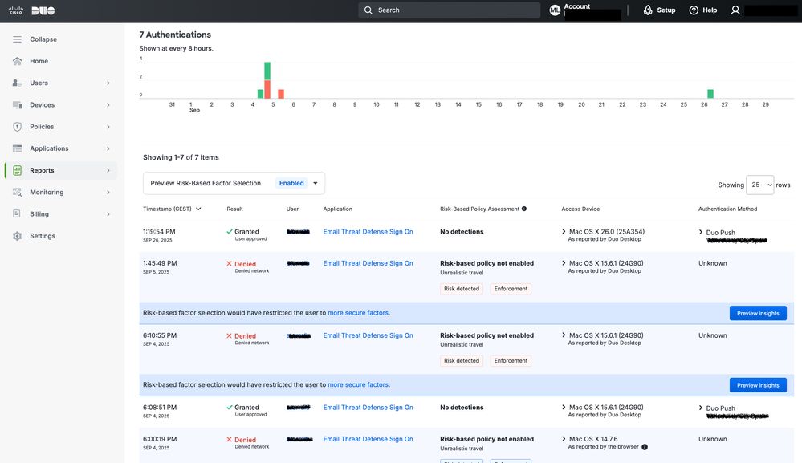Image resolution: width=802 pixels, height=463 pixels.
Task: Click the user profile icon top right
Action: coord(734,9)
